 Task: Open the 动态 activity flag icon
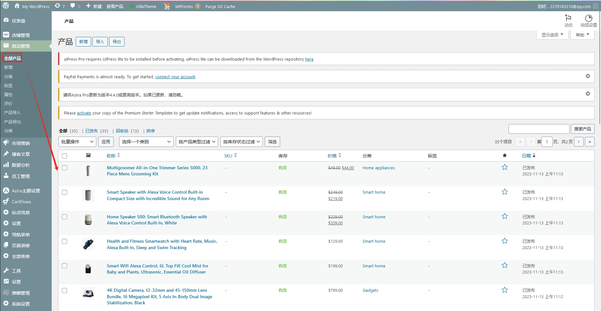coord(568,21)
